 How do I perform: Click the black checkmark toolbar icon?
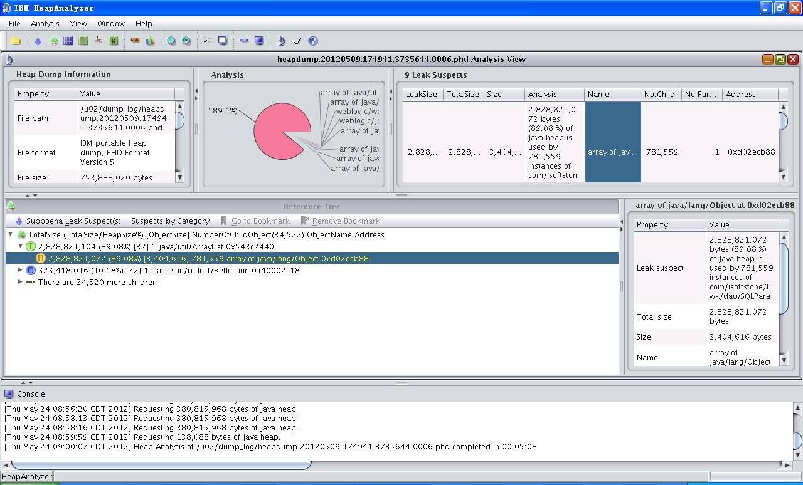pos(298,41)
